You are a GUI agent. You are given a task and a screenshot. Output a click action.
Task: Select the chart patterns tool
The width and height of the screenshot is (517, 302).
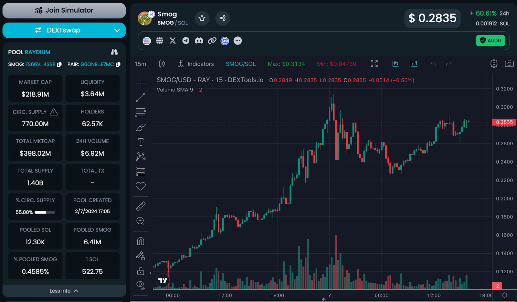(x=141, y=157)
